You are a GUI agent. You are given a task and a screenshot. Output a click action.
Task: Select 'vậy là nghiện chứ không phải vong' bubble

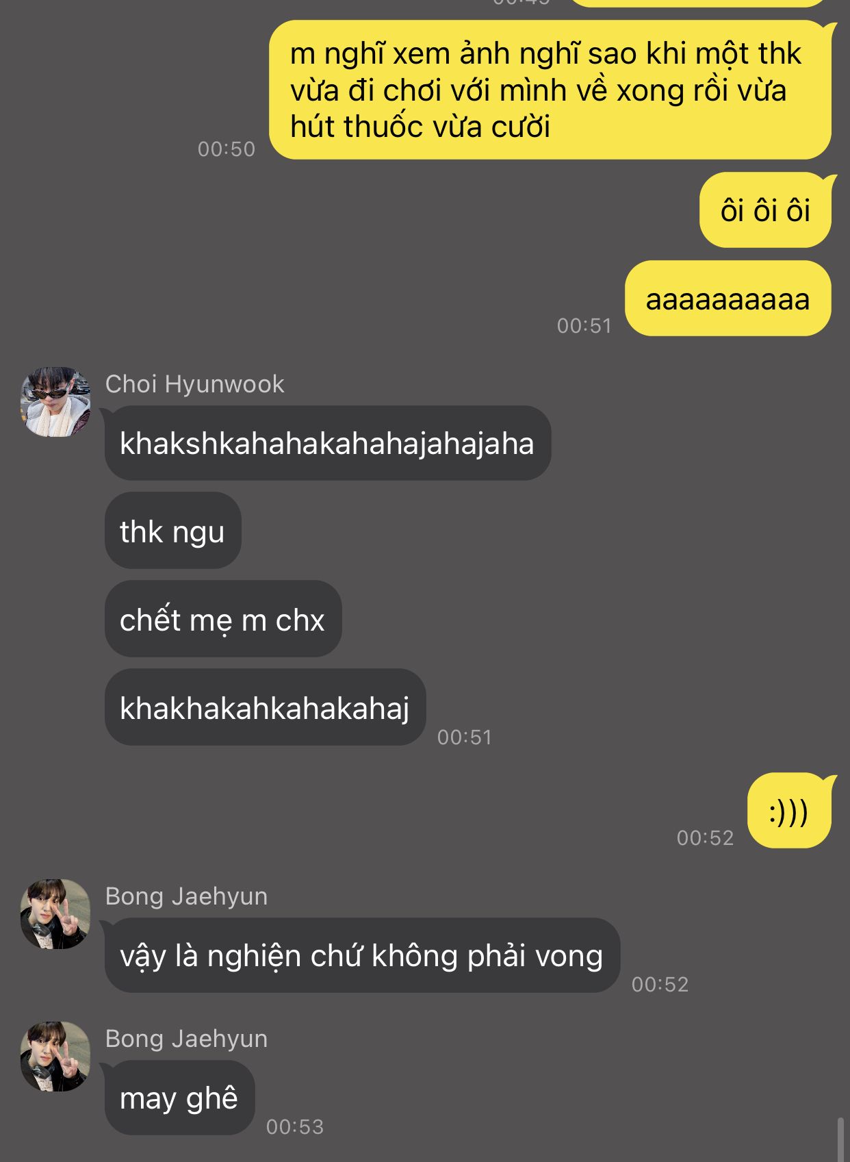[x=362, y=955]
